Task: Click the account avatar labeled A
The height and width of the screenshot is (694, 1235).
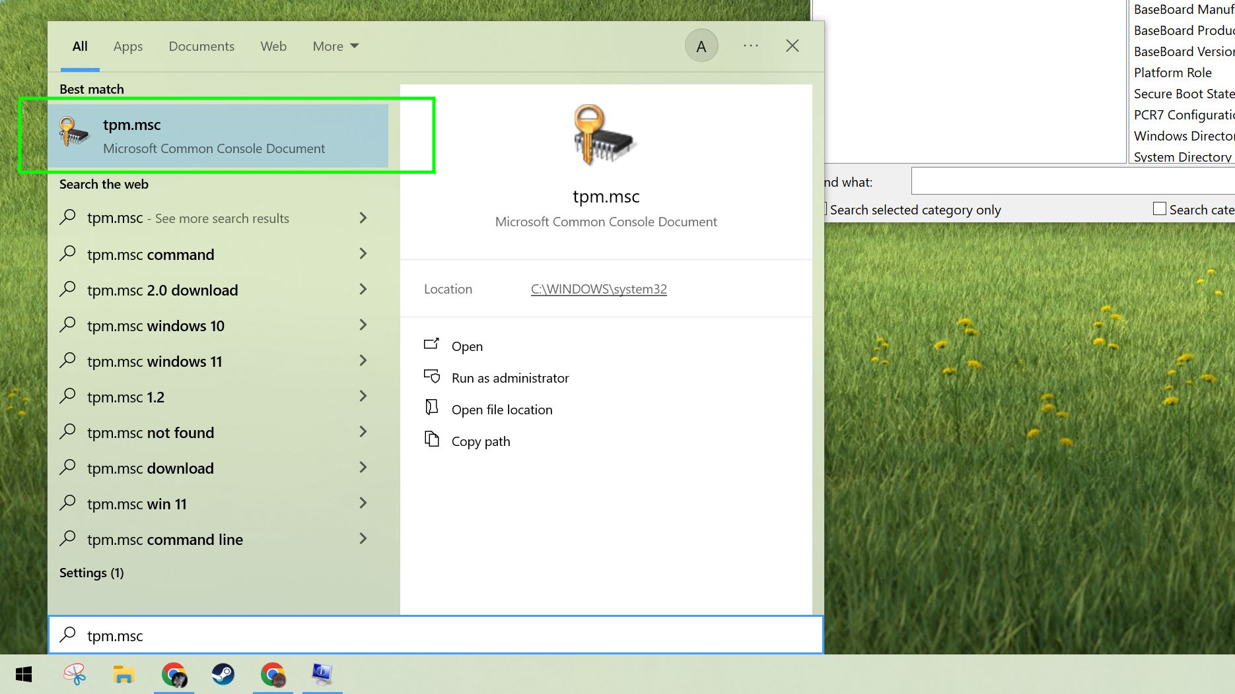Action: [x=701, y=46]
